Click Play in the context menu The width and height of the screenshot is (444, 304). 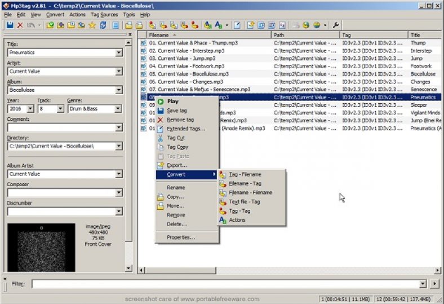click(172, 102)
